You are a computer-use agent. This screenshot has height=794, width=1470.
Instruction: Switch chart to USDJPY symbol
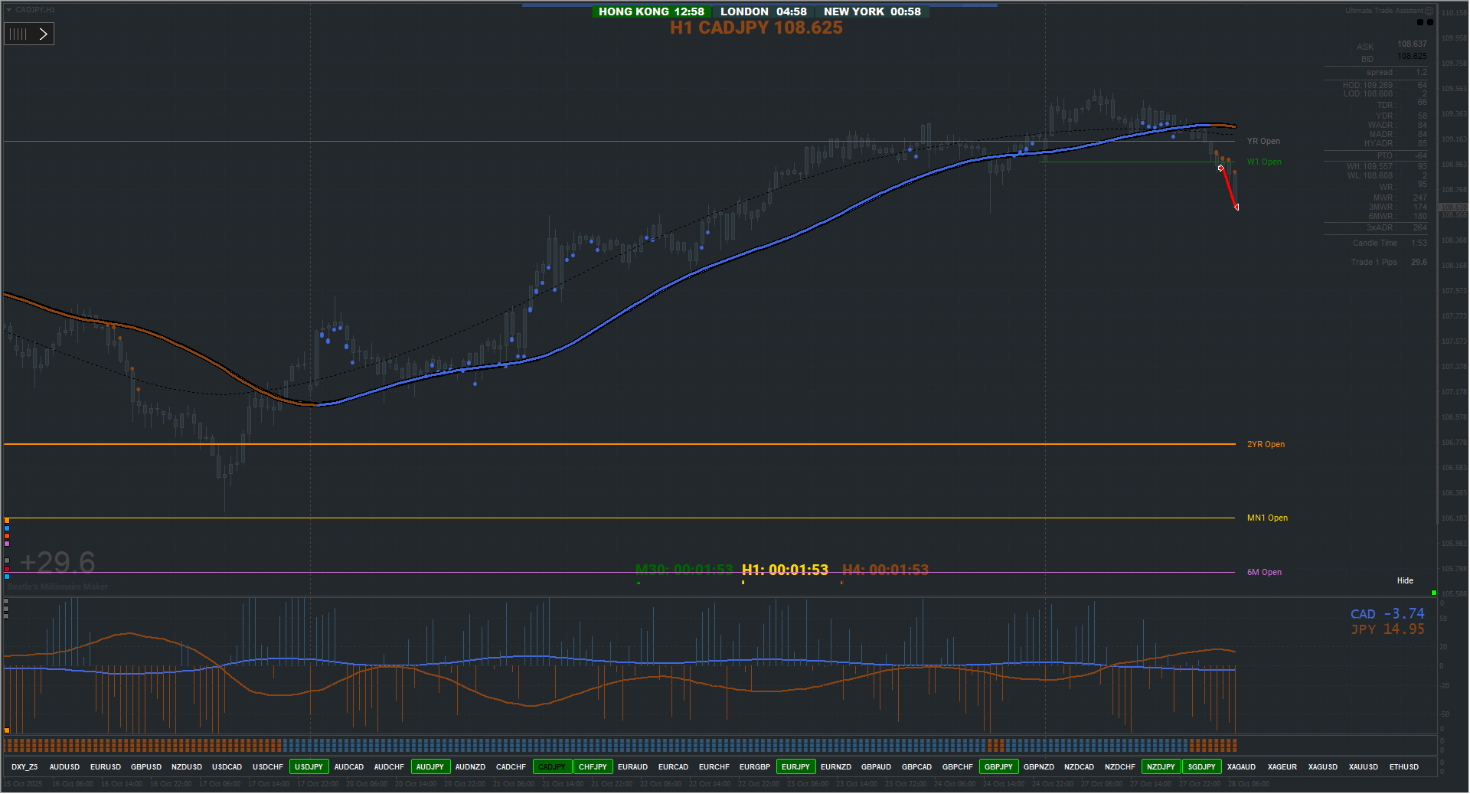pyautogui.click(x=309, y=766)
